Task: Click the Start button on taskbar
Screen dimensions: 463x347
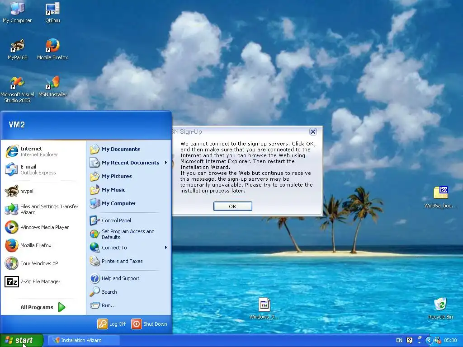Action: point(22,340)
